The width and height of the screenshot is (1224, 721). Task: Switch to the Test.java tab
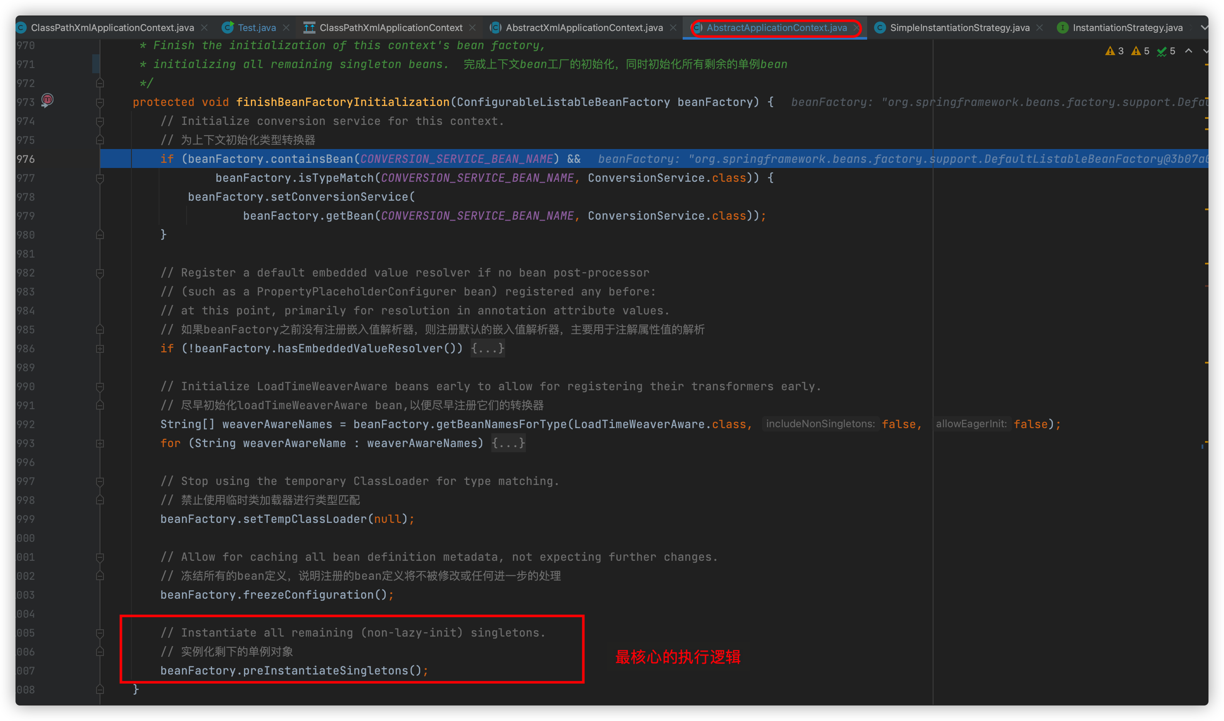coord(257,28)
